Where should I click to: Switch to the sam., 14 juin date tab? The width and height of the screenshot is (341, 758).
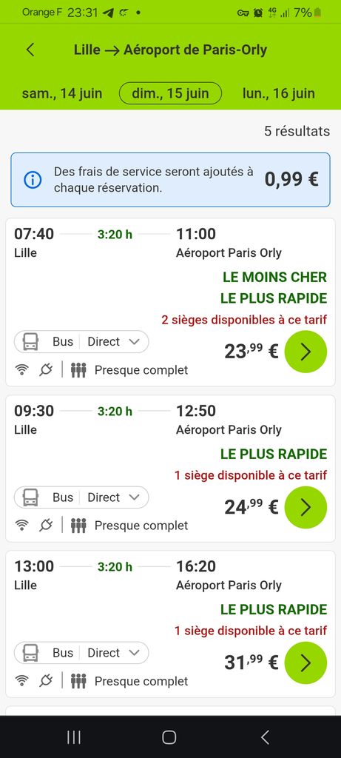pos(62,93)
